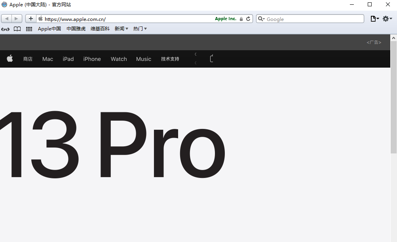Click Apple logo in site navigation
Viewport: 397px width, 242px height.
[x=10, y=59]
